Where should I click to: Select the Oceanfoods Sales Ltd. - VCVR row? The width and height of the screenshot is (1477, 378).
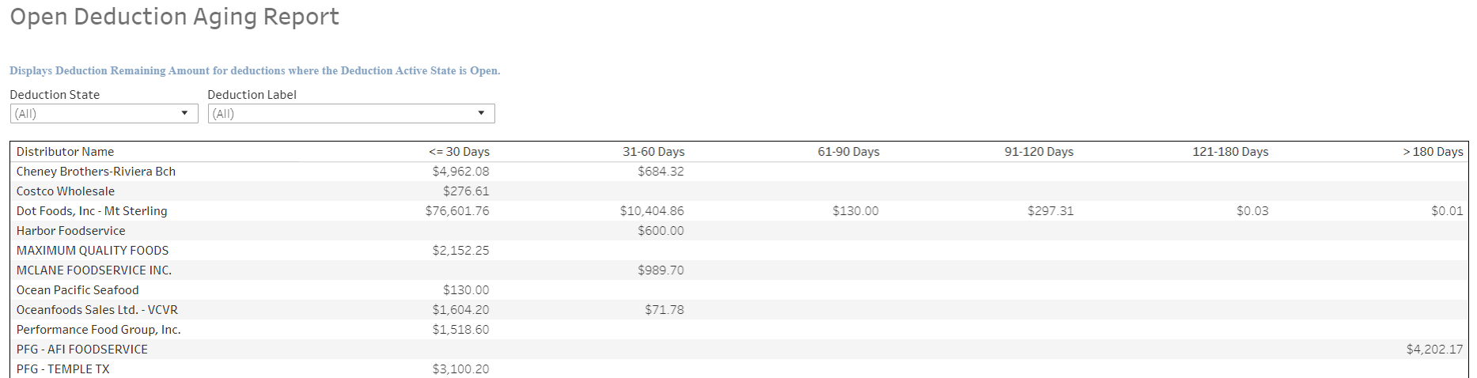(x=97, y=310)
